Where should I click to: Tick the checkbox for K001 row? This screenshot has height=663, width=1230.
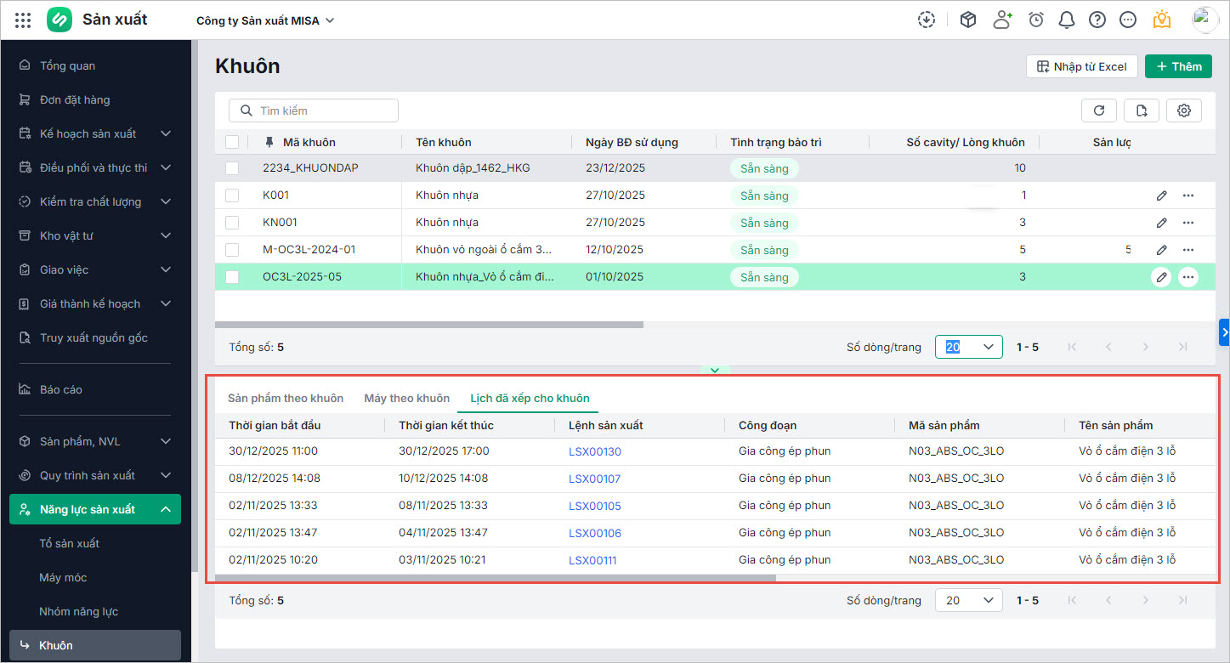coord(232,195)
